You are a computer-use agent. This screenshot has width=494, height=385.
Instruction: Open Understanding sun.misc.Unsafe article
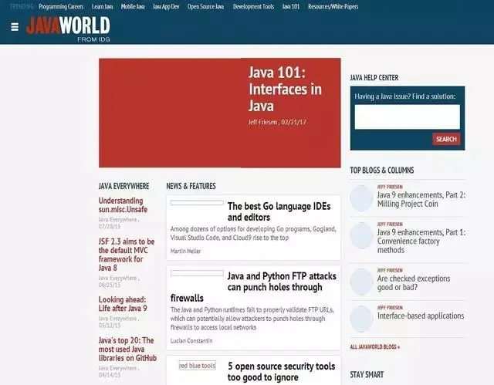[x=123, y=205]
